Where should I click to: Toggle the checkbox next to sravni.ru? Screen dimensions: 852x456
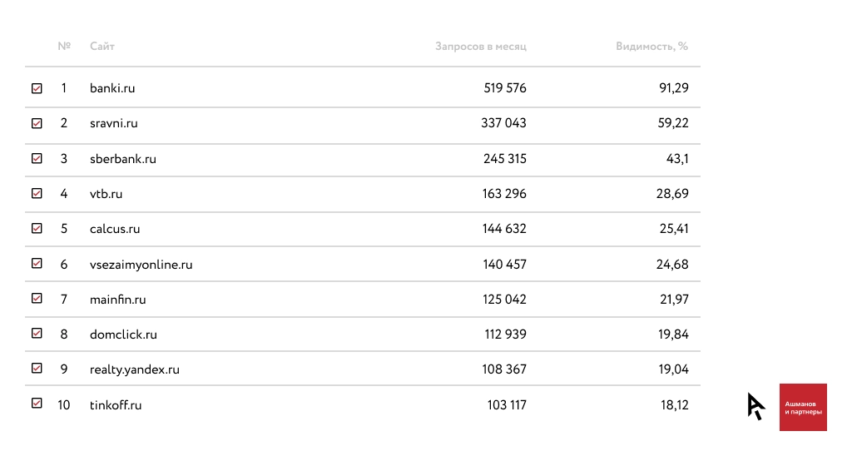click(x=37, y=123)
